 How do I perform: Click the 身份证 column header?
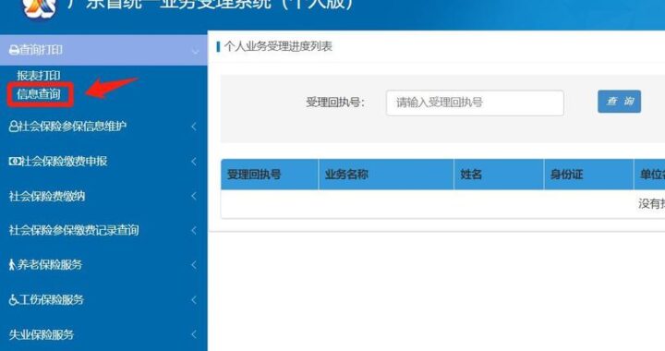tap(589, 175)
